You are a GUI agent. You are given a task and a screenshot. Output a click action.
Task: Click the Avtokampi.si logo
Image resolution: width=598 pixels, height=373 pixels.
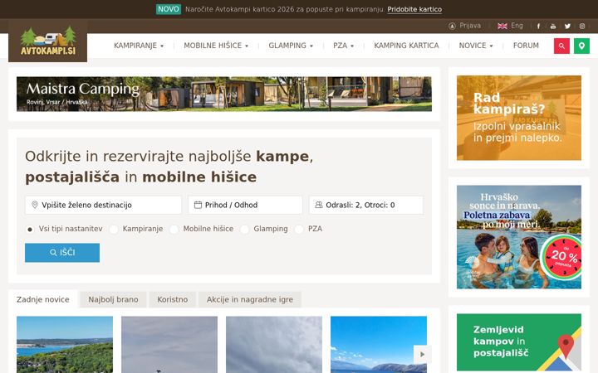(47, 41)
